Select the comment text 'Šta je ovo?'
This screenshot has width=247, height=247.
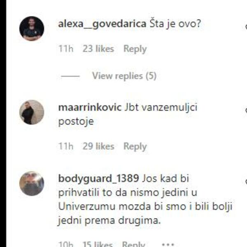(x=175, y=24)
